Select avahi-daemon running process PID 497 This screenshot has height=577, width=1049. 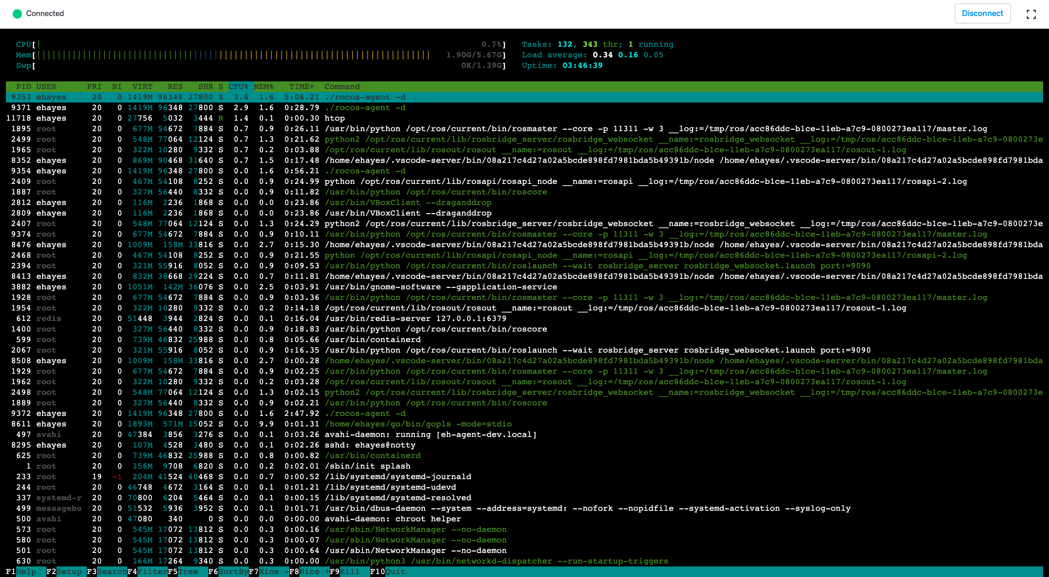coord(524,434)
